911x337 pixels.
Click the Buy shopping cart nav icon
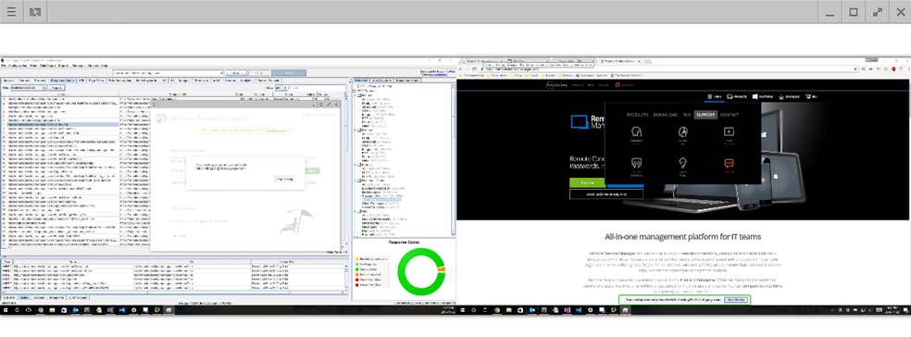(x=808, y=96)
